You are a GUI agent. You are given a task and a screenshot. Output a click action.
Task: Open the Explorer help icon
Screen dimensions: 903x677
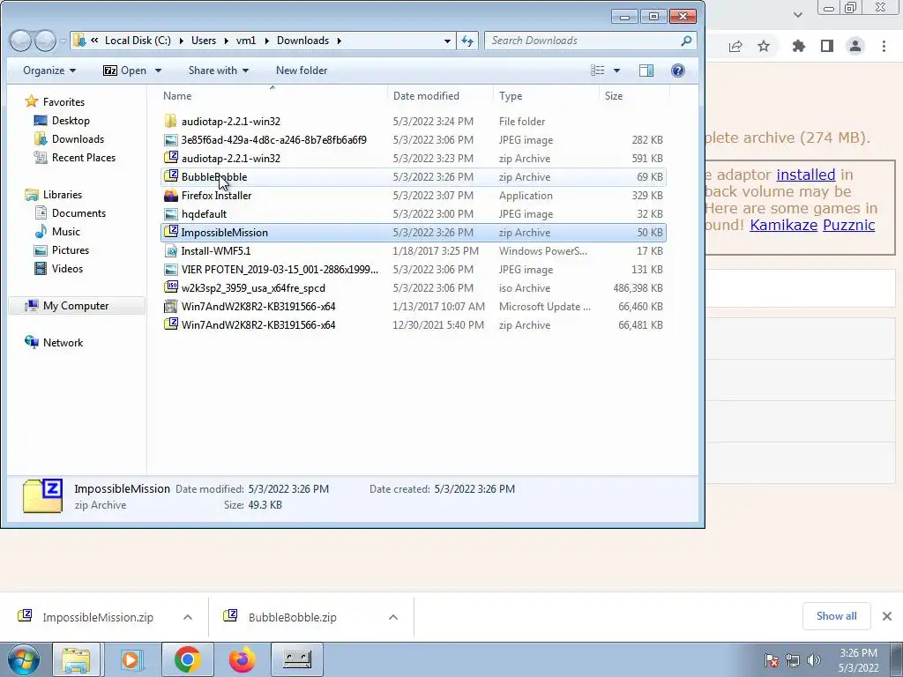[x=678, y=71]
